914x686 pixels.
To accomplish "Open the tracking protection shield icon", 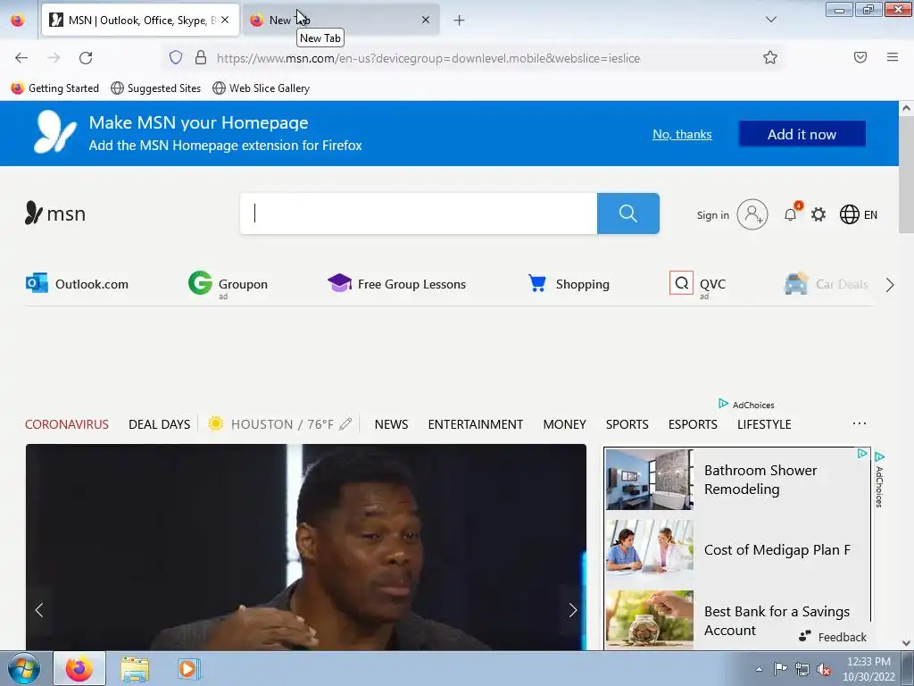I will [x=176, y=58].
